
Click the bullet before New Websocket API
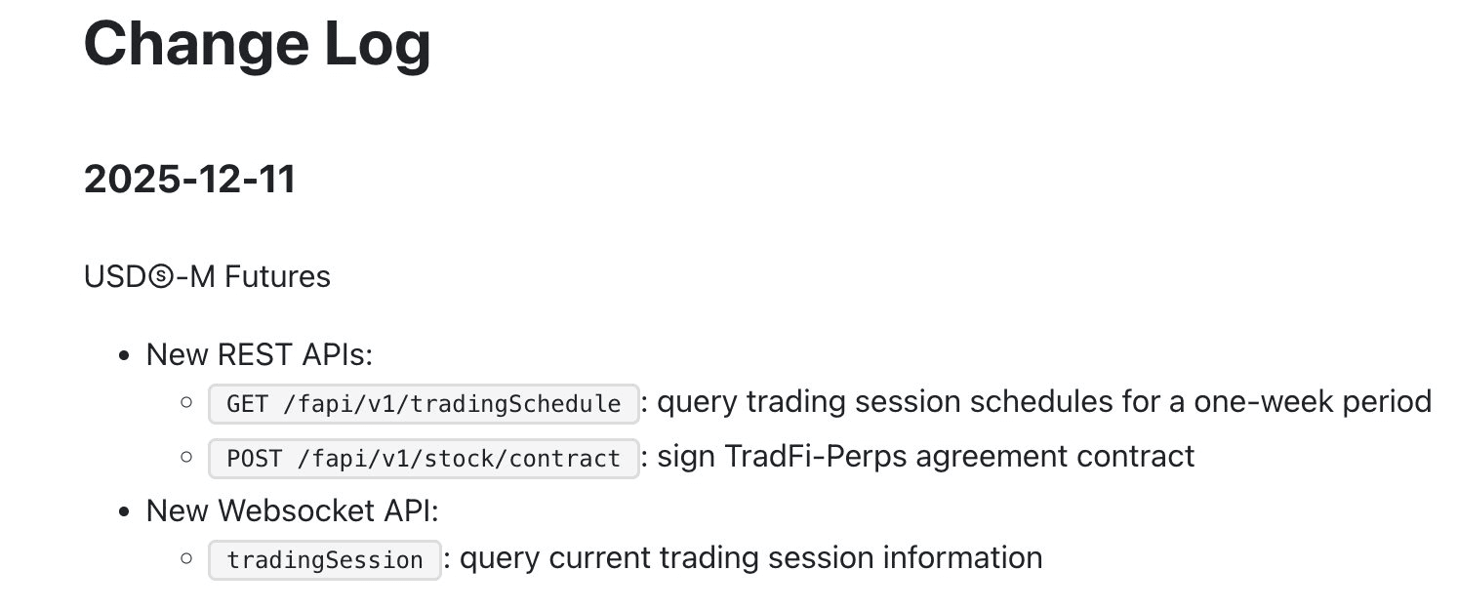(x=124, y=511)
